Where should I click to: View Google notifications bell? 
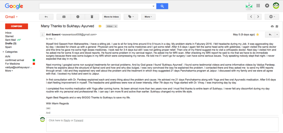[267, 6]
